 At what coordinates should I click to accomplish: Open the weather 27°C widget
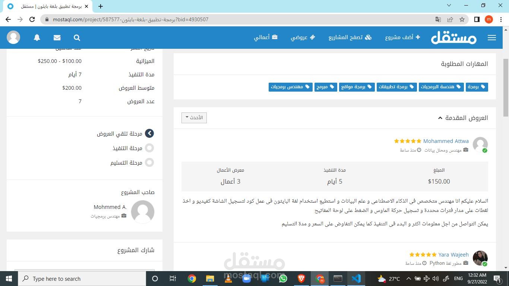(x=389, y=279)
